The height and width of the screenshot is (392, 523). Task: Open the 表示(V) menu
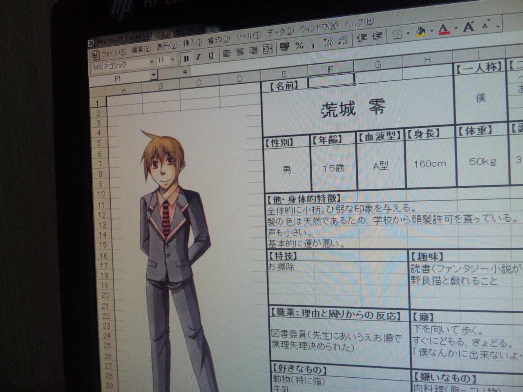point(167,46)
